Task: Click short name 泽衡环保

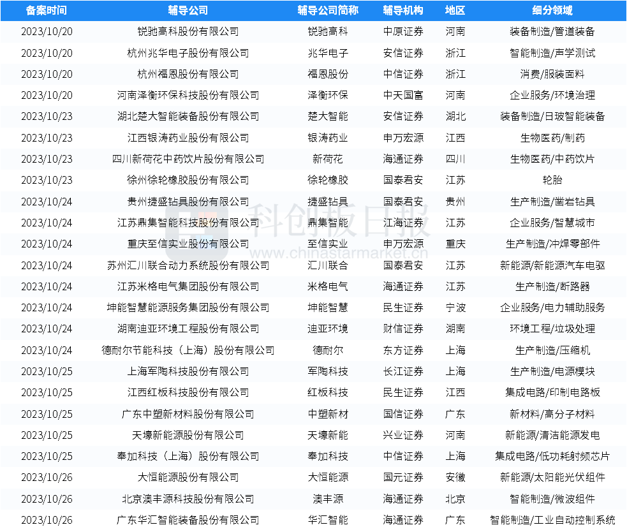Action: point(328,95)
